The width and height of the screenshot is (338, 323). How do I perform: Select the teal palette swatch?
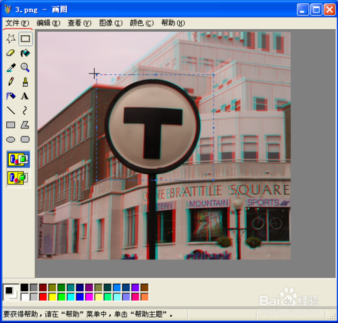[x=71, y=288]
